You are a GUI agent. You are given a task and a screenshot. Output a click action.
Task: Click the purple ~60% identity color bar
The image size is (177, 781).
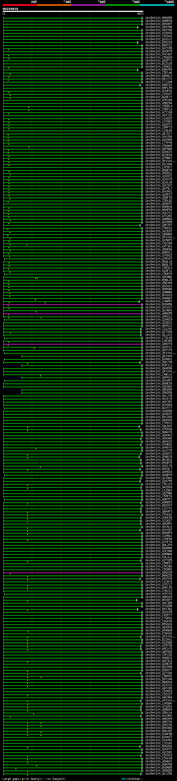point(89,5)
